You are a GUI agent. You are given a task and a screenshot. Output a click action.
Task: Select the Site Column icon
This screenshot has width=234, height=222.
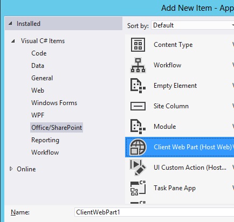click(138, 106)
